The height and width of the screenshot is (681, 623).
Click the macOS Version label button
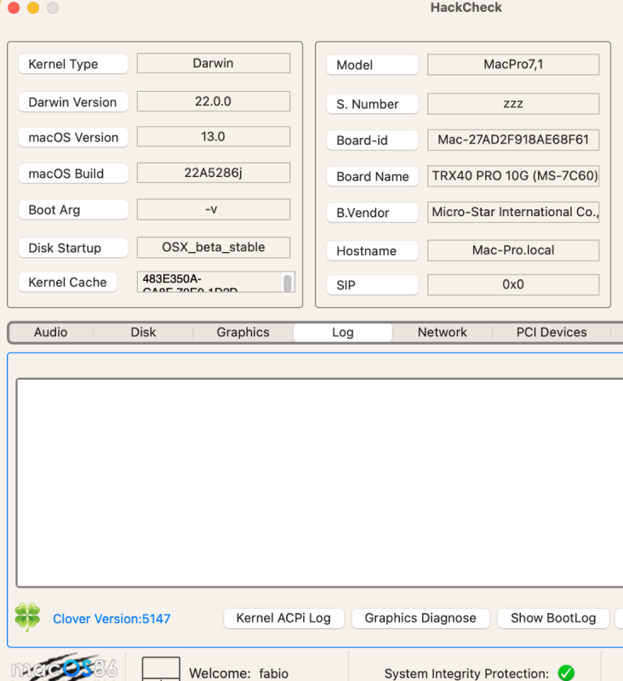coord(73,138)
